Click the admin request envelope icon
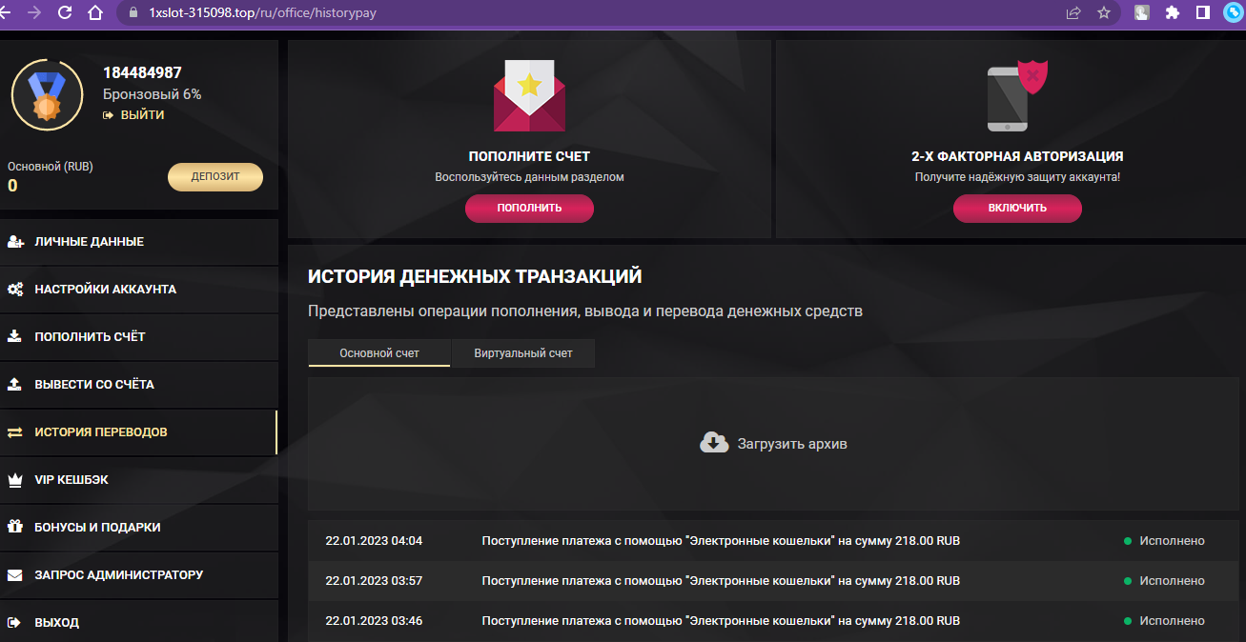1246x642 pixels. click(x=14, y=575)
